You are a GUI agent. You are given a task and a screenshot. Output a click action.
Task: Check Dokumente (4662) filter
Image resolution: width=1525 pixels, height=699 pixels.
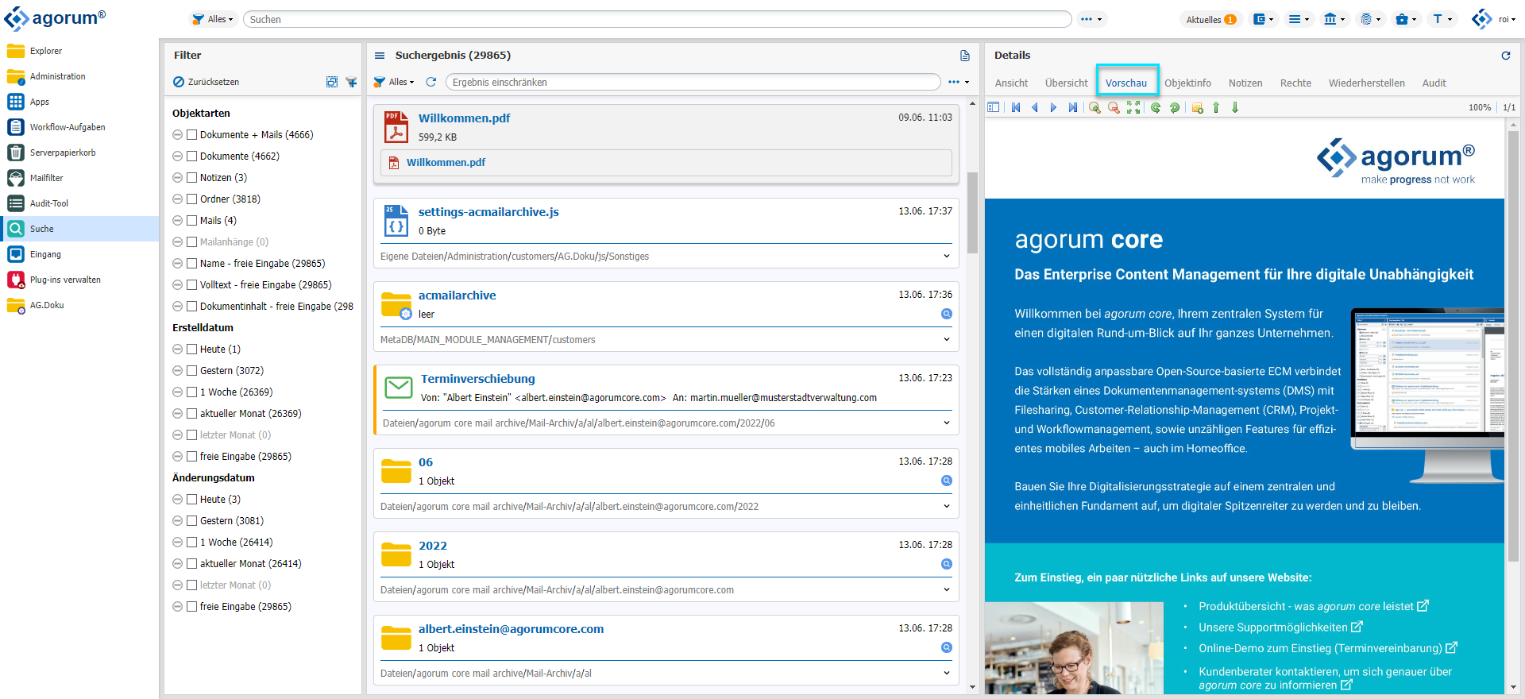click(191, 156)
